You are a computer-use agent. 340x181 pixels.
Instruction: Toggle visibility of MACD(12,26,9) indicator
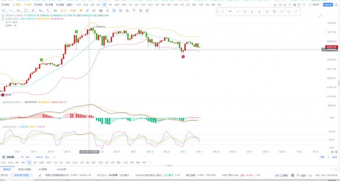[4, 102]
